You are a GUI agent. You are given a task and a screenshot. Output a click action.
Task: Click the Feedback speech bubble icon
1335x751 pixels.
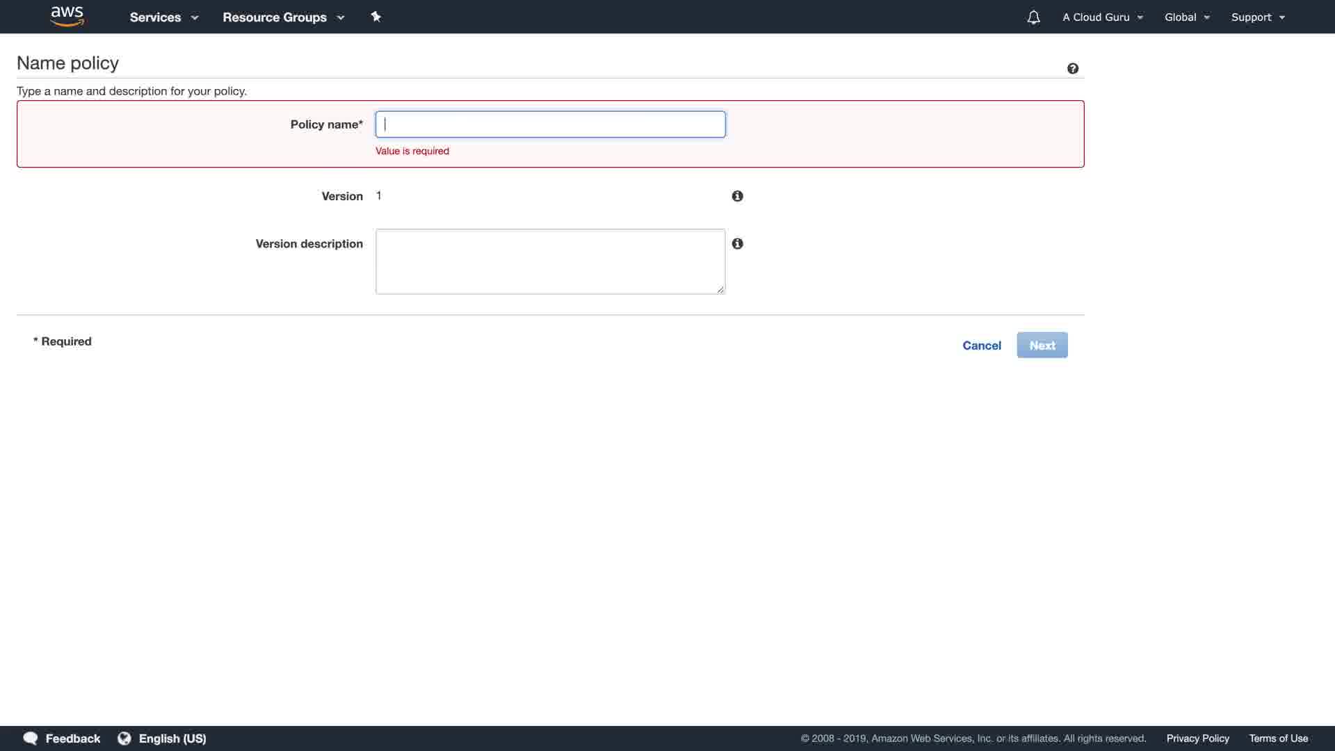coord(30,738)
